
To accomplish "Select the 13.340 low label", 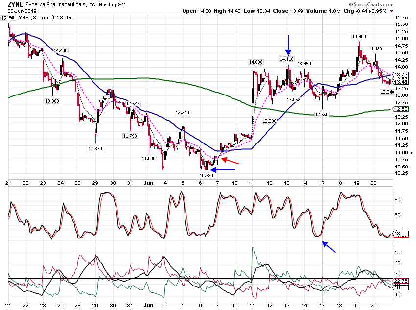I will point(387,92).
